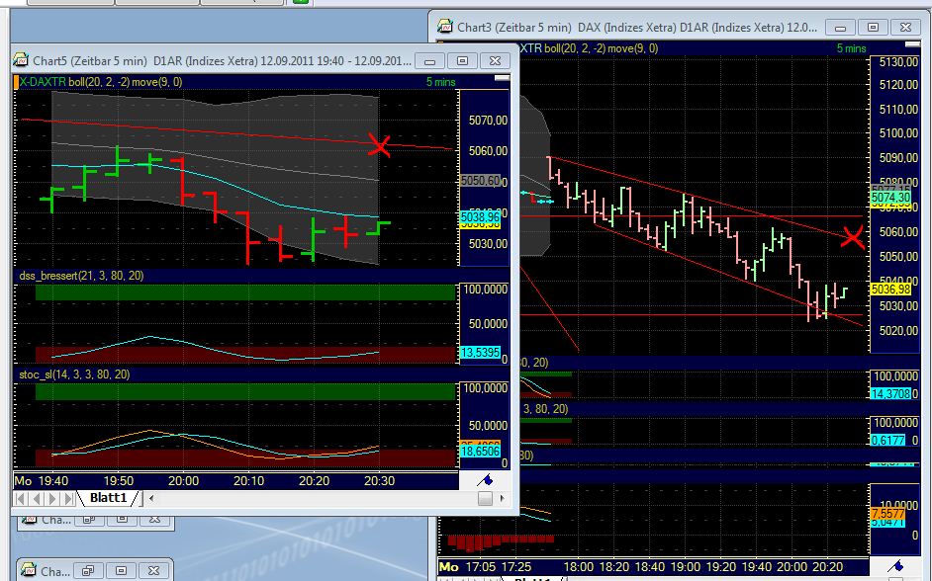Image resolution: width=932 pixels, height=581 pixels.
Task: Go to previous sheet in Chart5
Action: click(37, 498)
